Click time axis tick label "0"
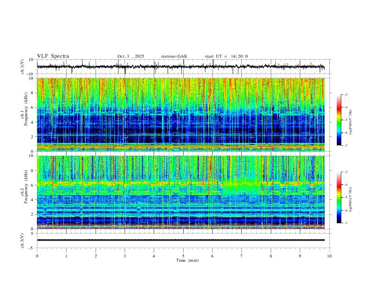371x287 pixels. pos(37,256)
